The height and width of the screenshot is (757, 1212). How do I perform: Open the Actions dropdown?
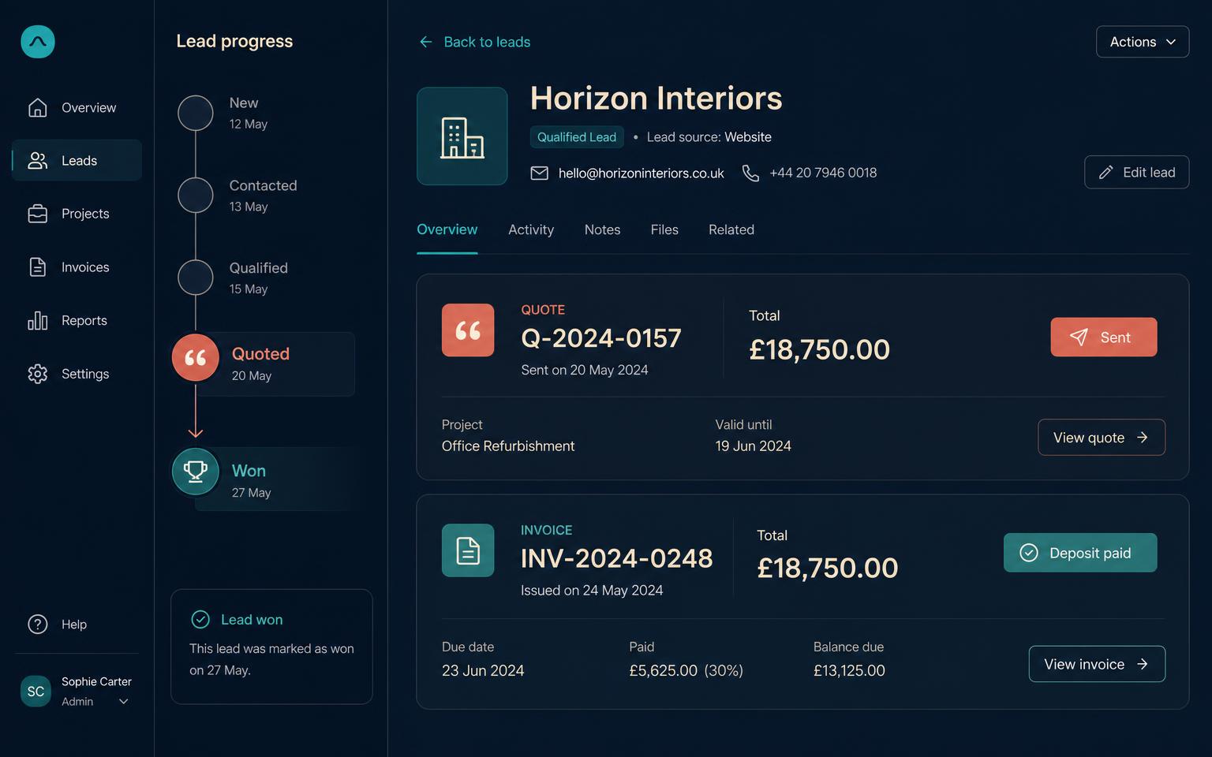(1143, 42)
